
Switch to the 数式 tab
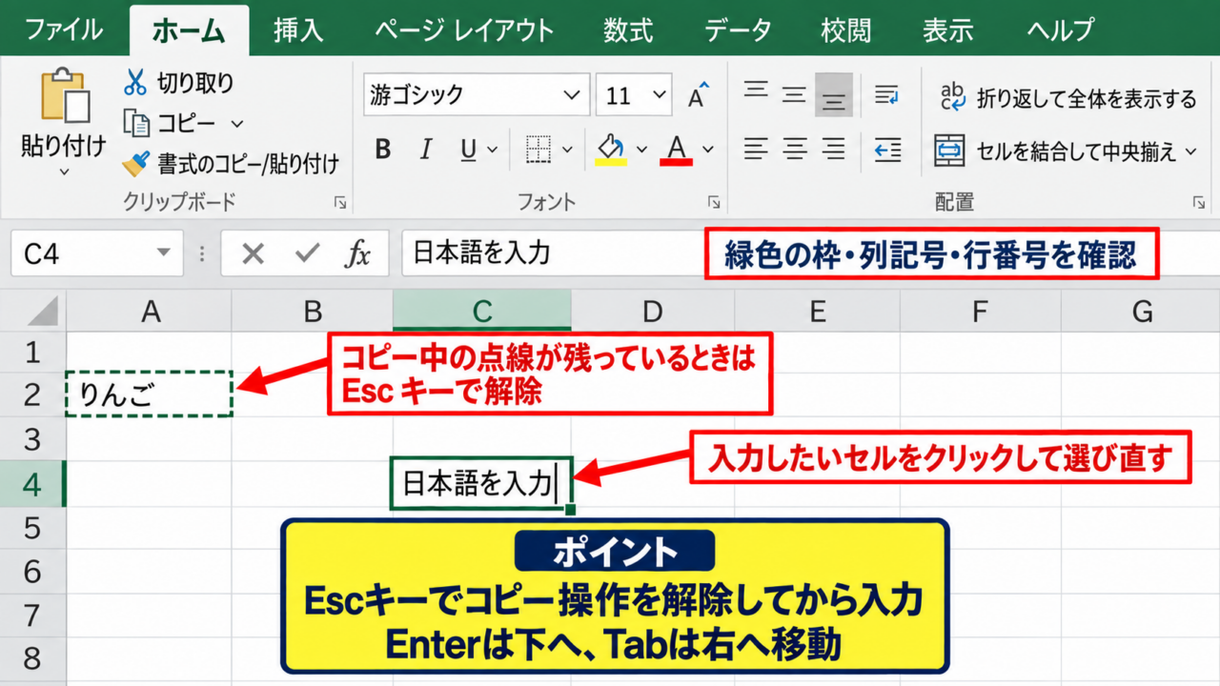[628, 30]
